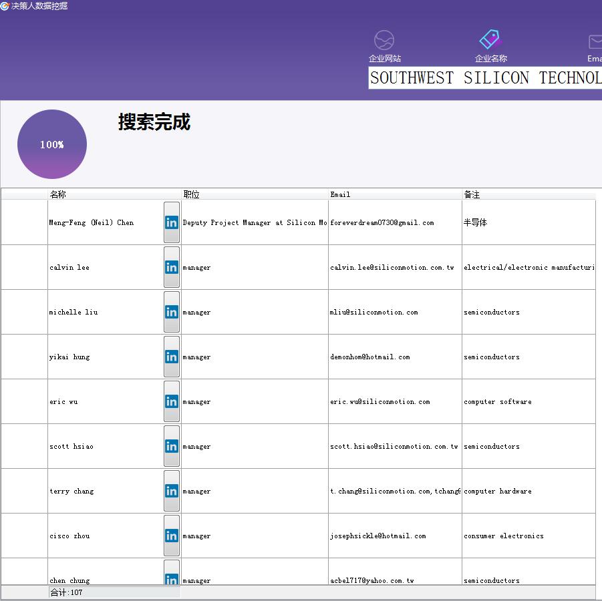Click the 100% progress circle
Viewport: 602px width, 601px height.
pos(51,144)
